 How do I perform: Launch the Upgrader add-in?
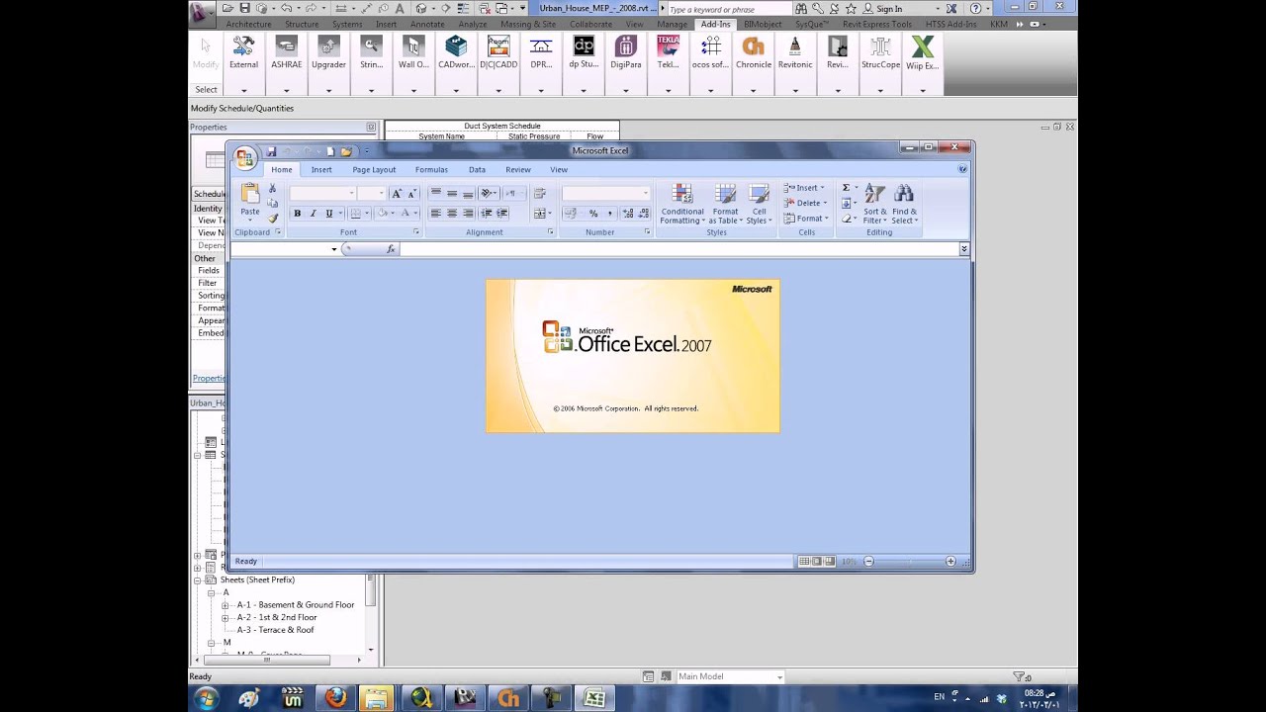328,53
